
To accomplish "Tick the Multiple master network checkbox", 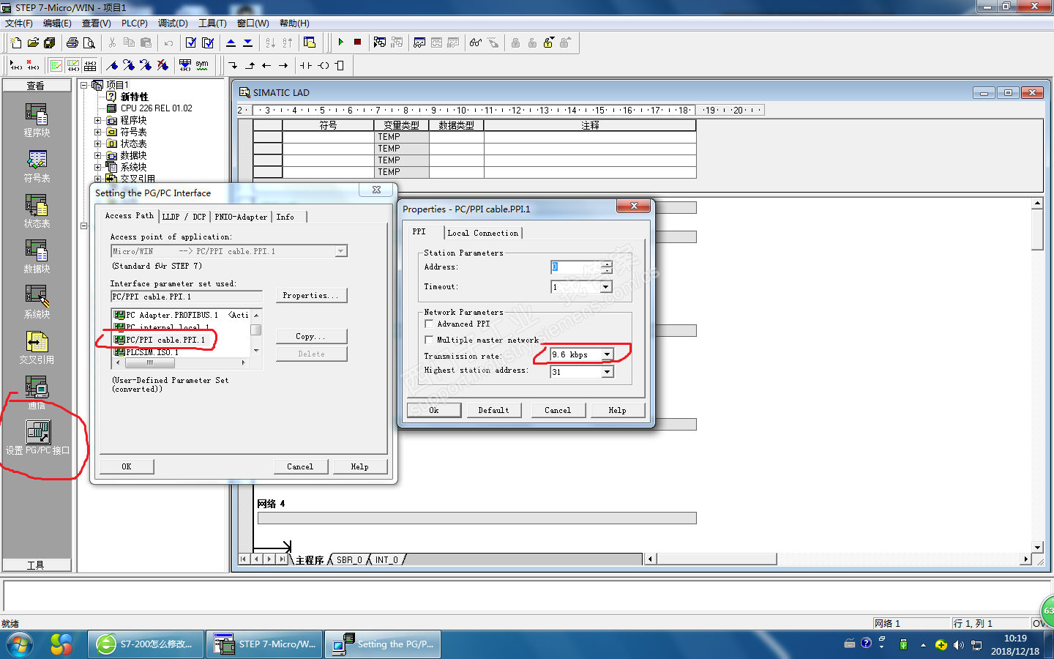I will [x=429, y=340].
